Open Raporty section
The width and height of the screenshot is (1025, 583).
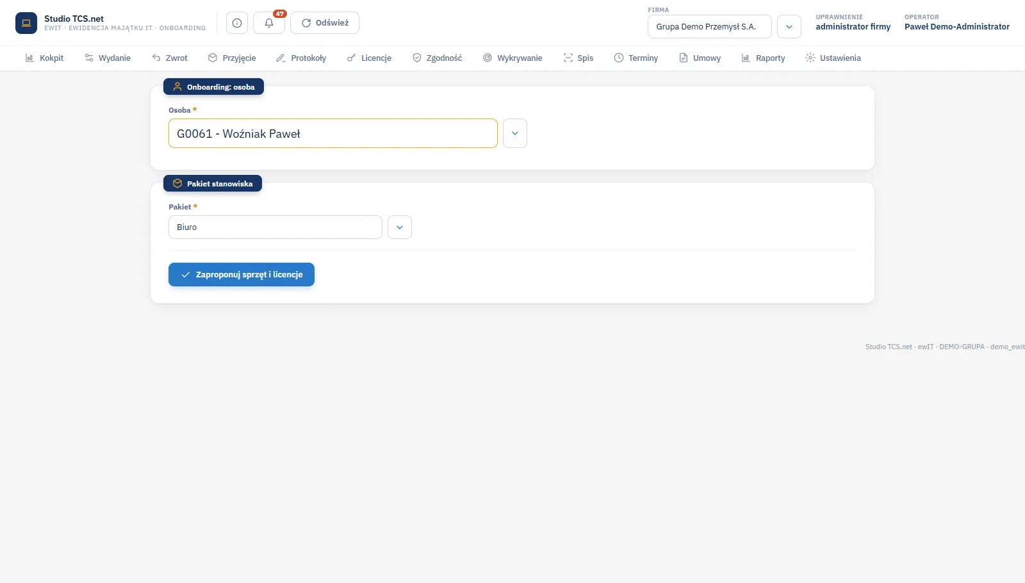763,58
